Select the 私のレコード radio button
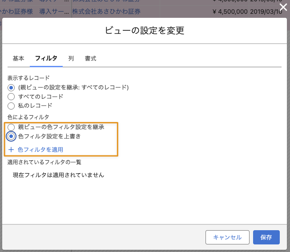 coord(12,106)
